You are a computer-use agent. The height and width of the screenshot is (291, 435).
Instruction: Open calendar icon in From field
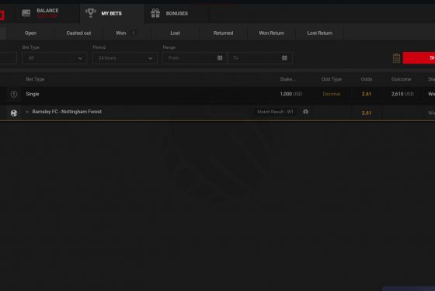point(220,57)
